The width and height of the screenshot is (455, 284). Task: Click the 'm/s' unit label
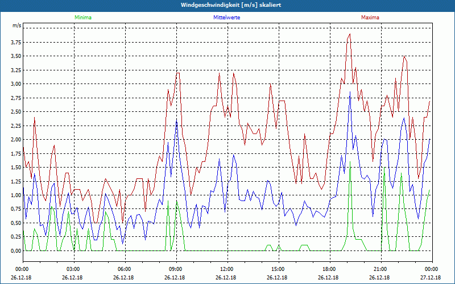coord(17,26)
